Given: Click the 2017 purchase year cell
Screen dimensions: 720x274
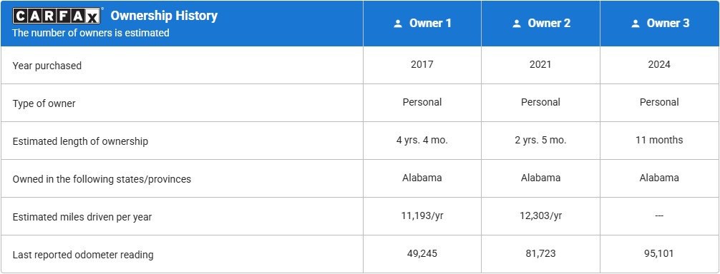Looking at the screenshot, I should pyautogui.click(x=422, y=64).
